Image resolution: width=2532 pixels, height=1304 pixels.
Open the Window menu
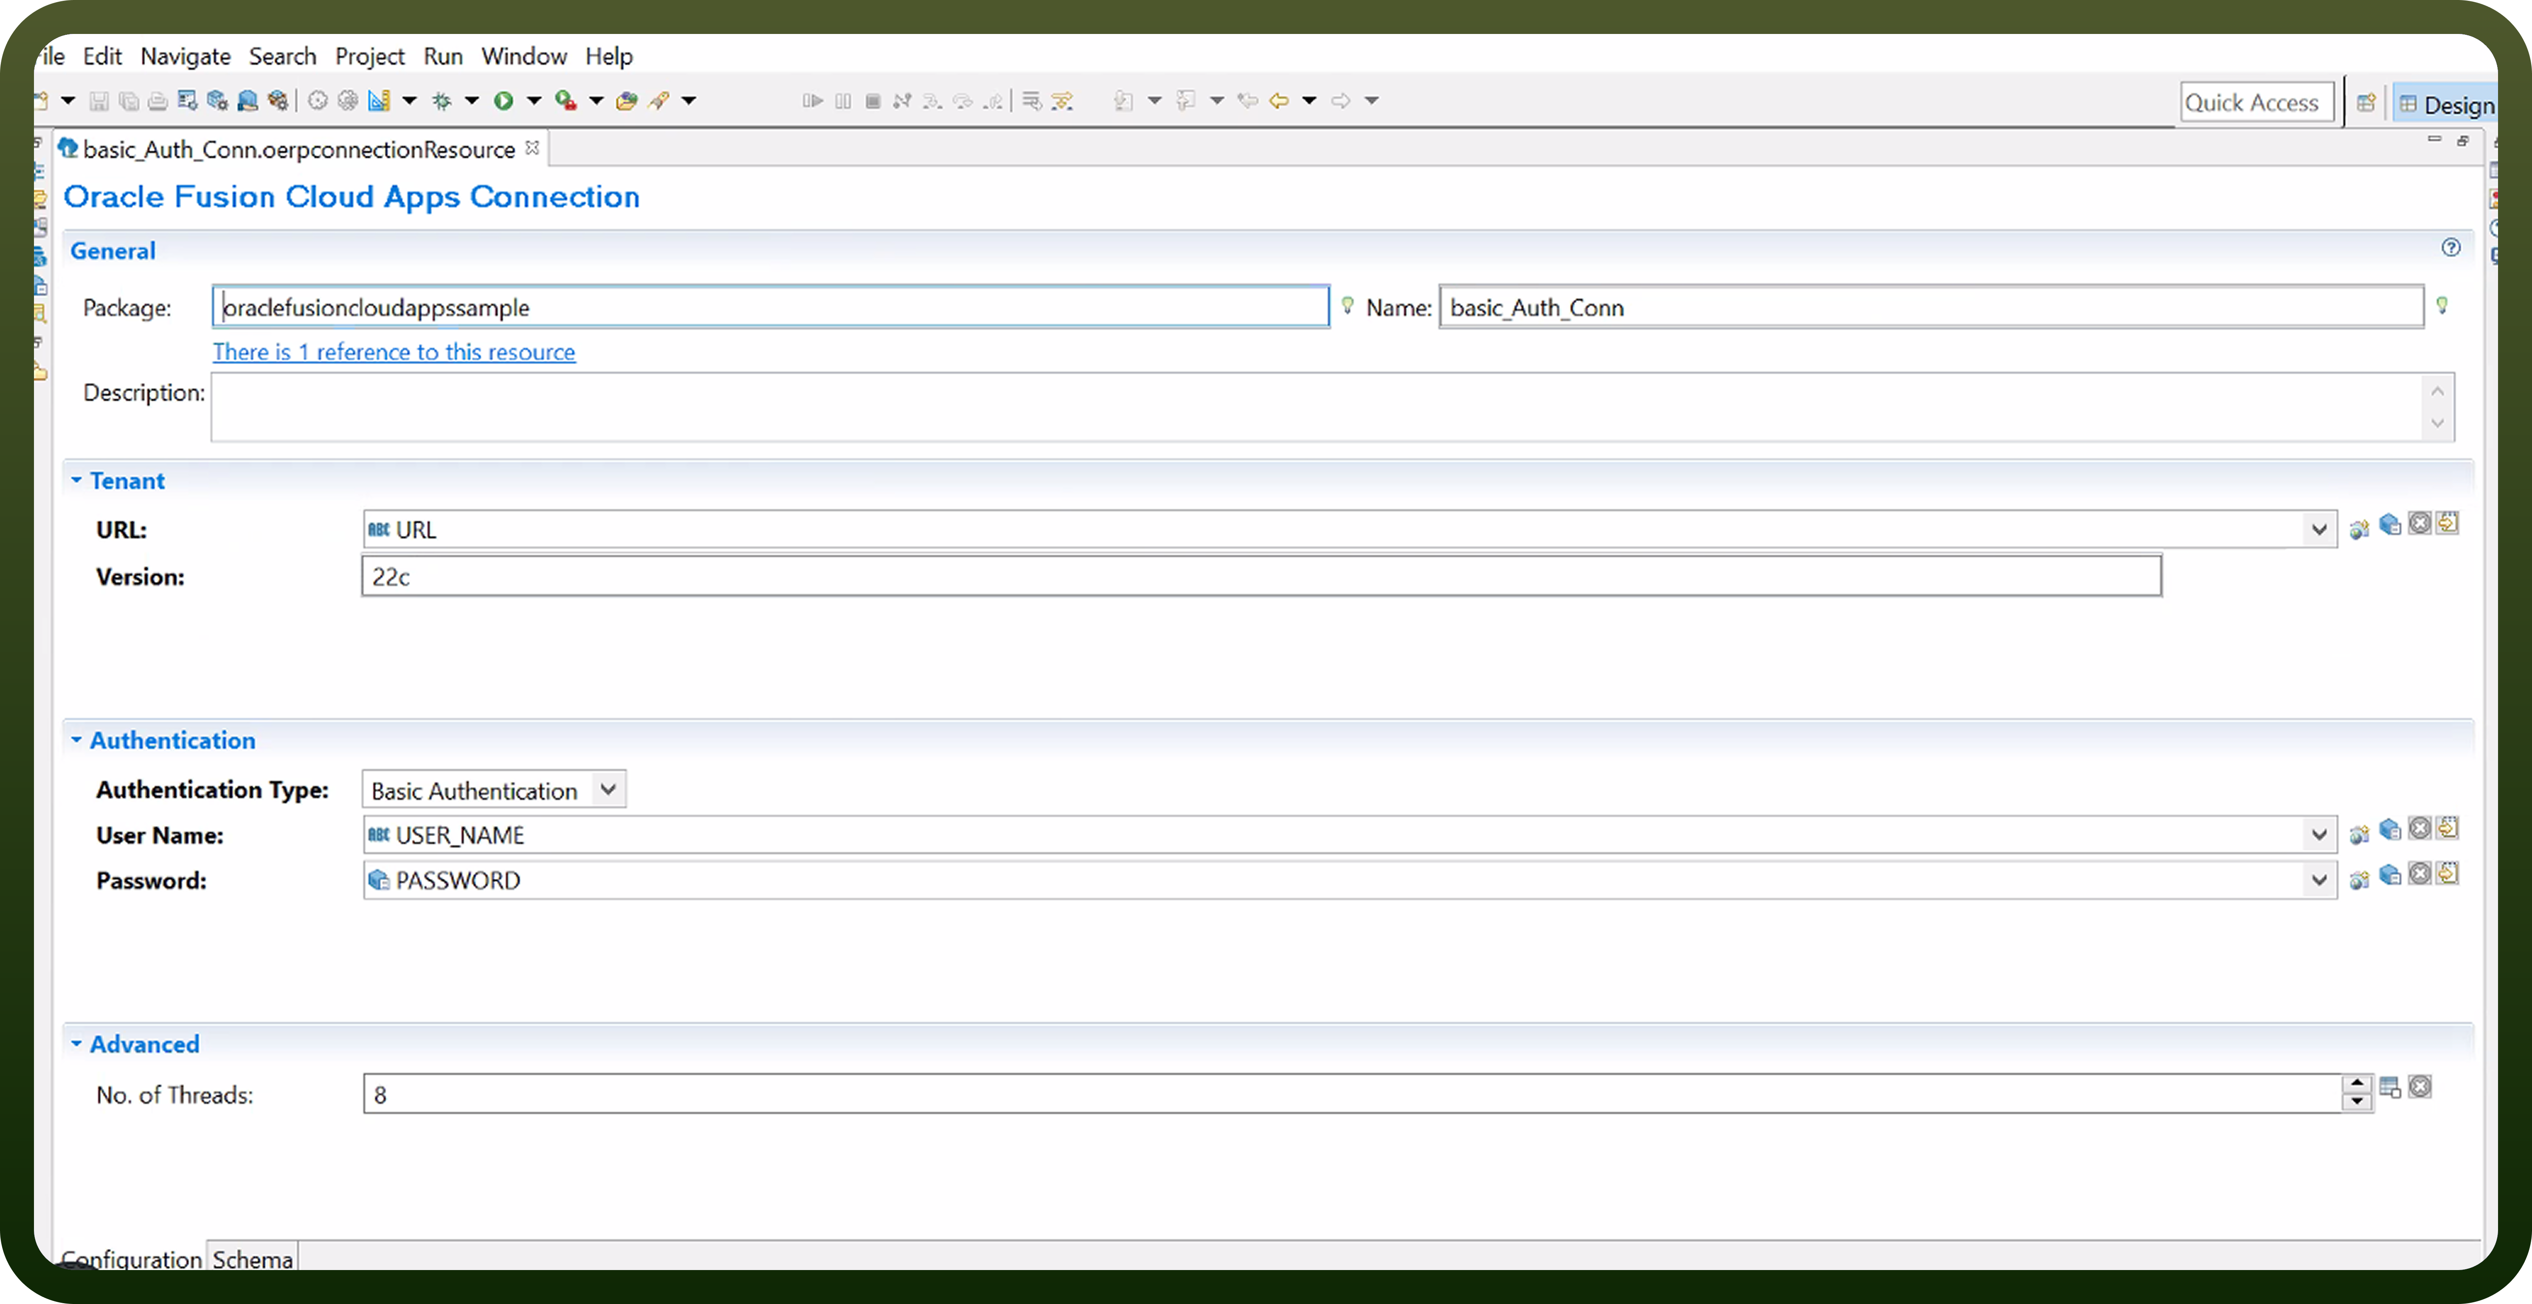[x=524, y=56]
